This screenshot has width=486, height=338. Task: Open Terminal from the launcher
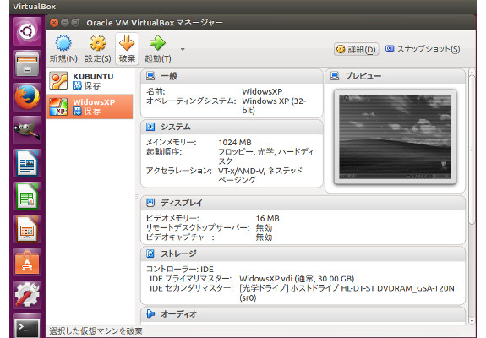click(27, 327)
